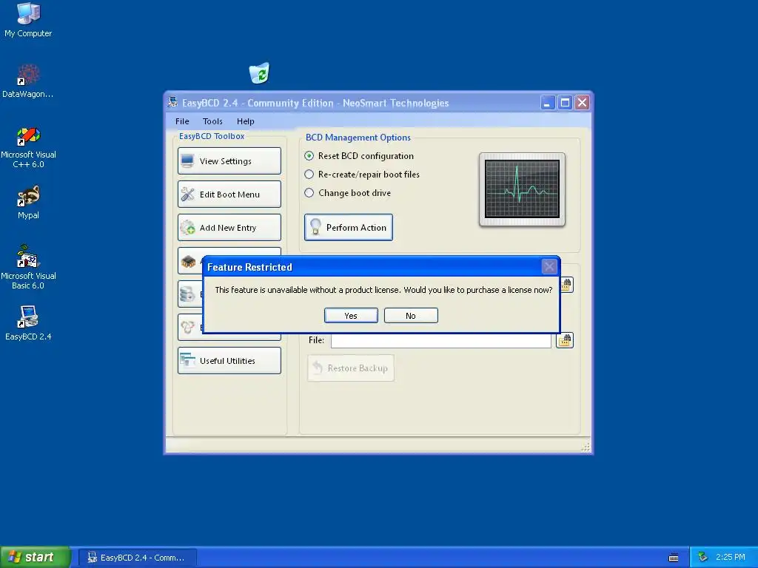The width and height of the screenshot is (758, 568).
Task: Close the Feature Restricted dialog
Action: click(549, 266)
